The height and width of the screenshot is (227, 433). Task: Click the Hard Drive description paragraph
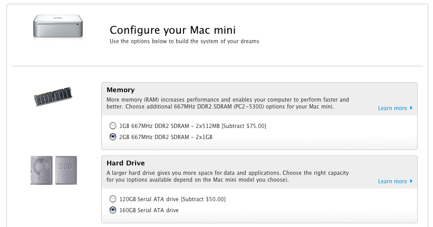click(227, 176)
